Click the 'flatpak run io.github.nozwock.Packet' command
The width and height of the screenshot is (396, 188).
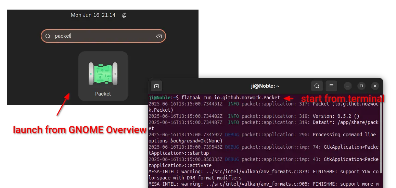(x=231, y=98)
